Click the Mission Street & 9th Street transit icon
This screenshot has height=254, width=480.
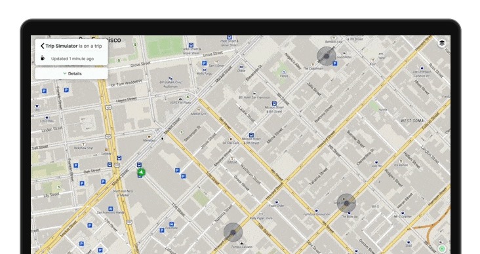pyautogui.click(x=251, y=135)
